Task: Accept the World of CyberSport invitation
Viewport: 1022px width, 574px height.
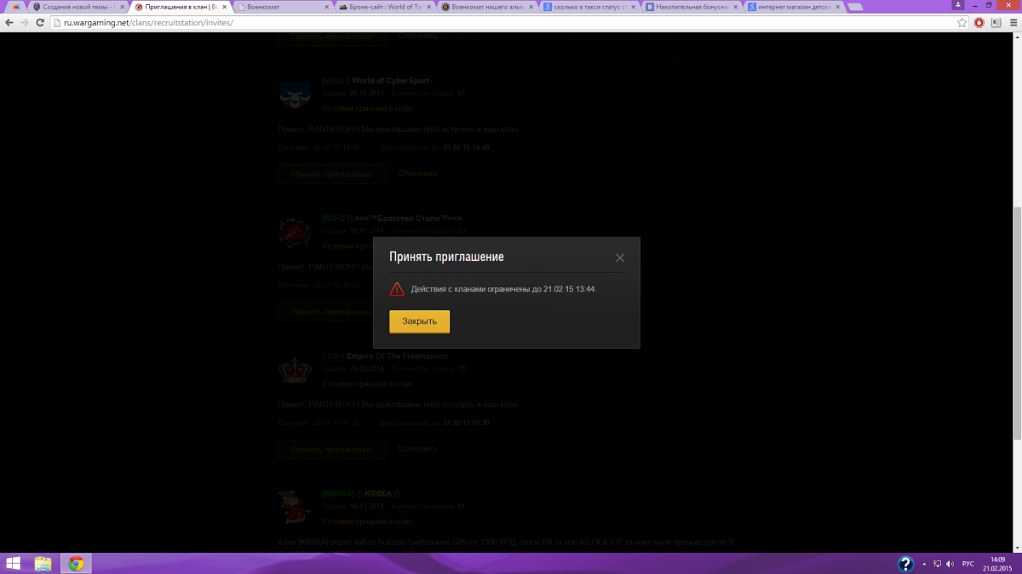Action: coord(332,173)
